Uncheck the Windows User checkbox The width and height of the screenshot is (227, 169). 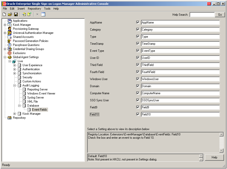tap(138, 79)
